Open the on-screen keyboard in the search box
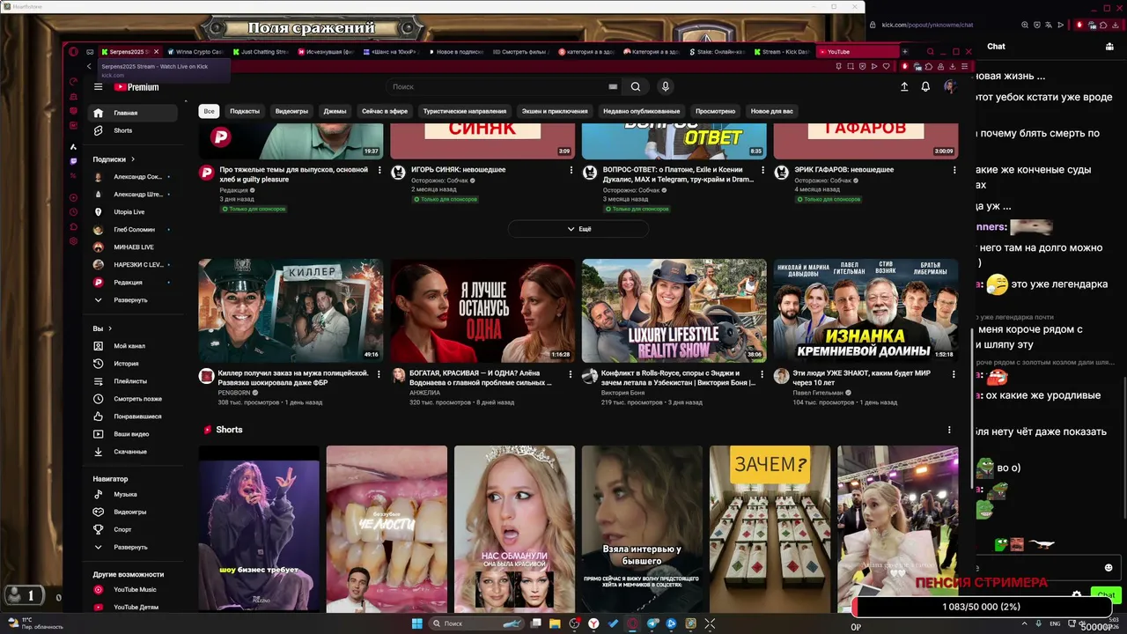Screen dimensions: 1127x634 tap(613, 87)
